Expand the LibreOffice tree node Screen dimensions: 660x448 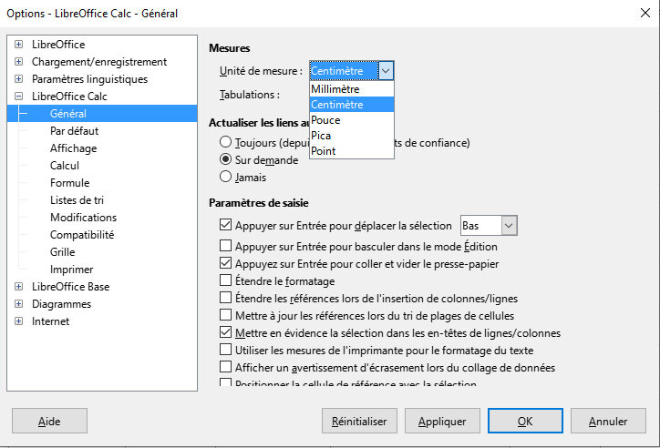18,45
